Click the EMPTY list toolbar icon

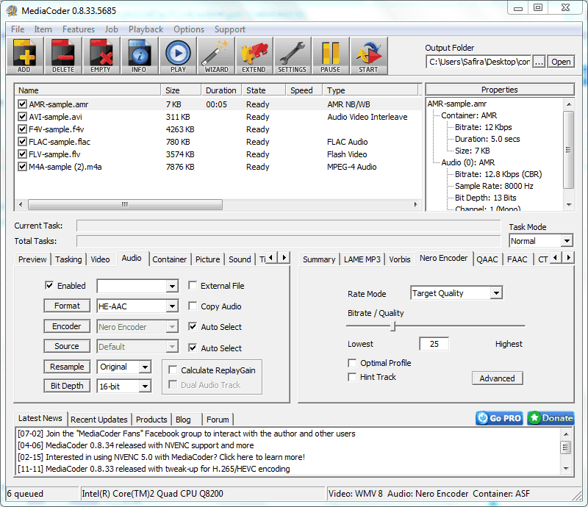(x=101, y=56)
